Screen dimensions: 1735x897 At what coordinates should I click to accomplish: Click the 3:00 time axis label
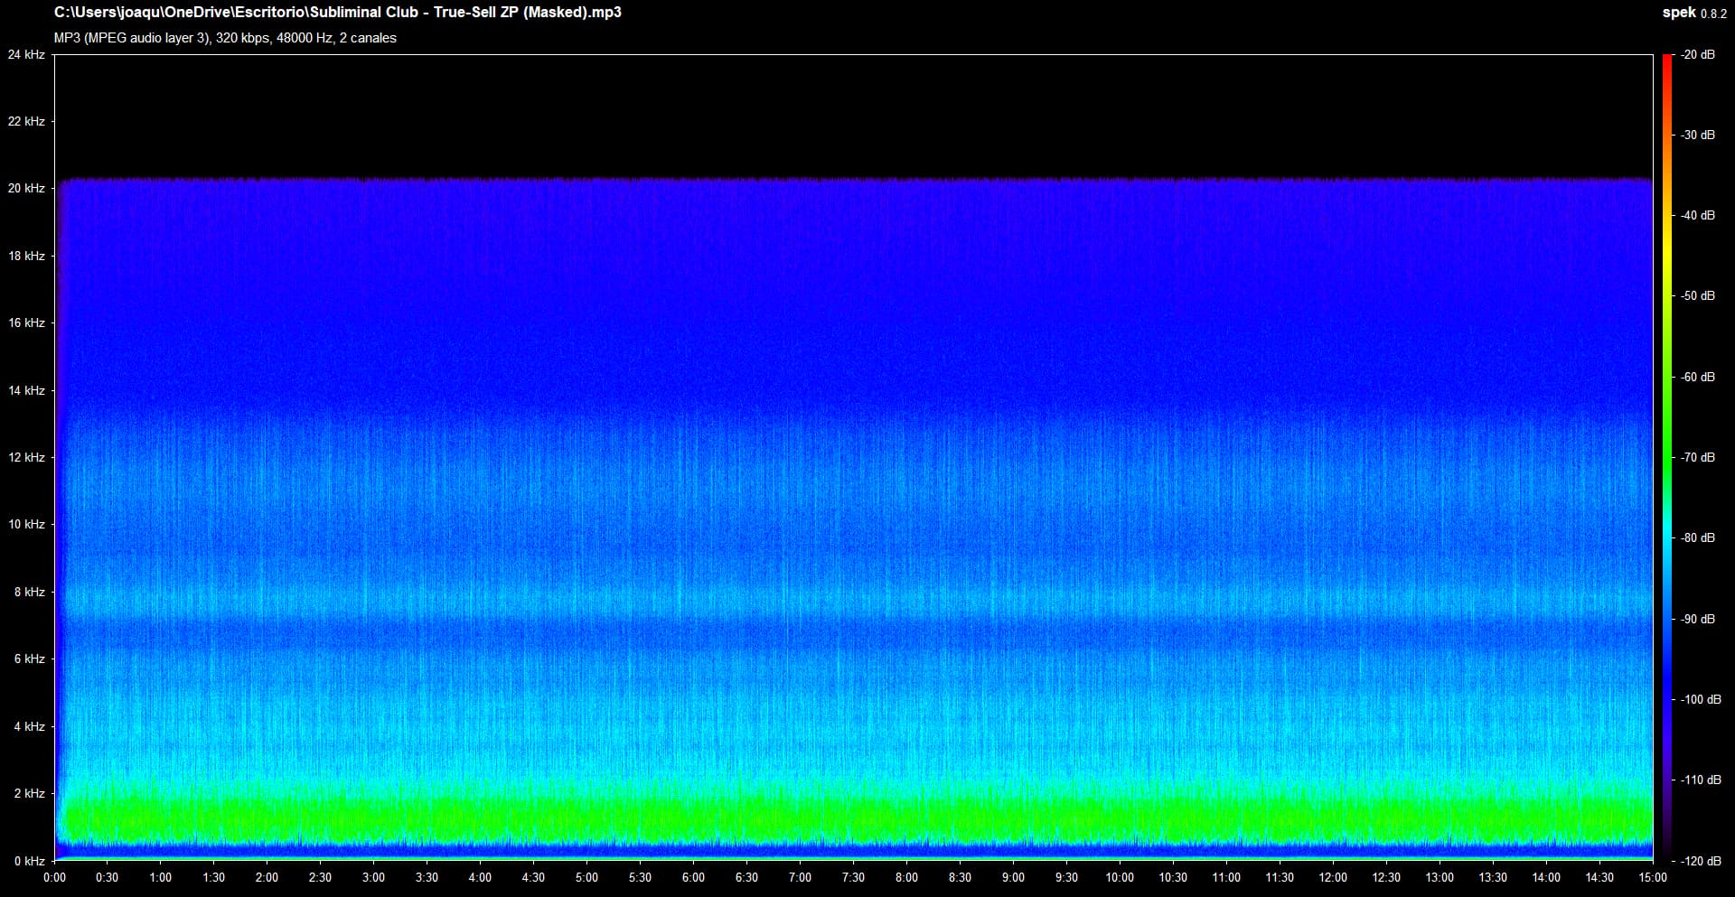click(x=374, y=877)
